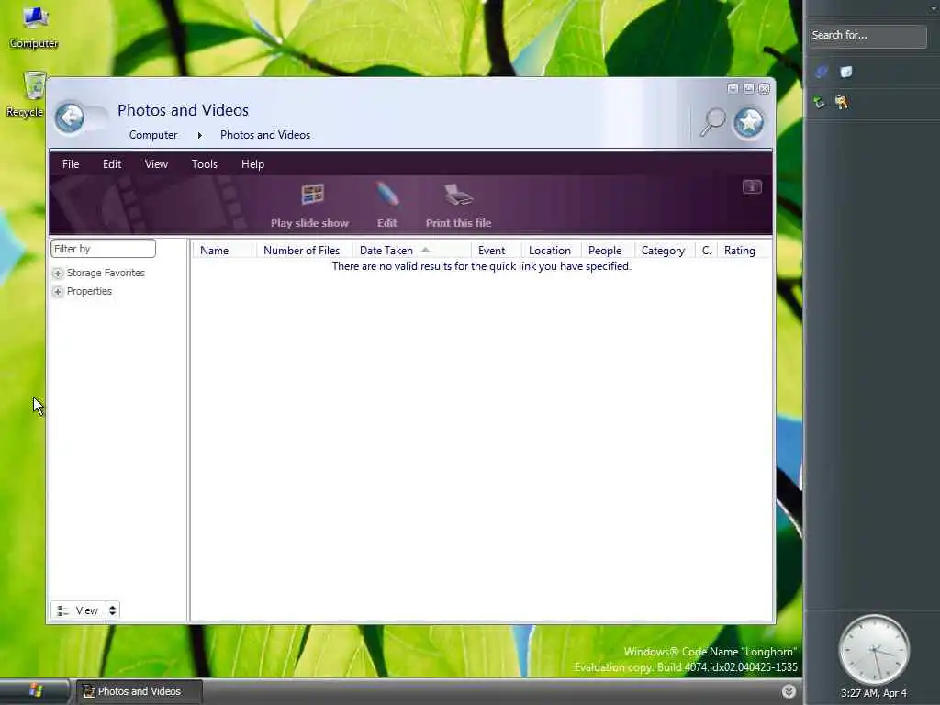Click the View button at bottom left
The height and width of the screenshot is (705, 940).
[x=78, y=610]
